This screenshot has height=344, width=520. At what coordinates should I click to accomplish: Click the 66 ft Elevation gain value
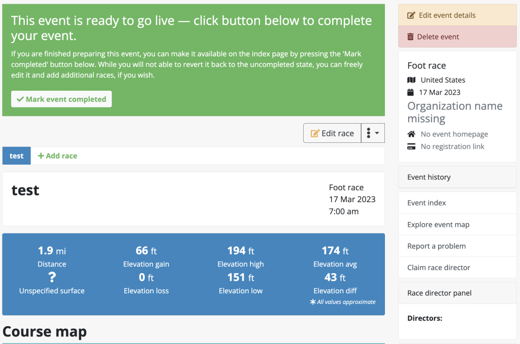[x=146, y=251]
